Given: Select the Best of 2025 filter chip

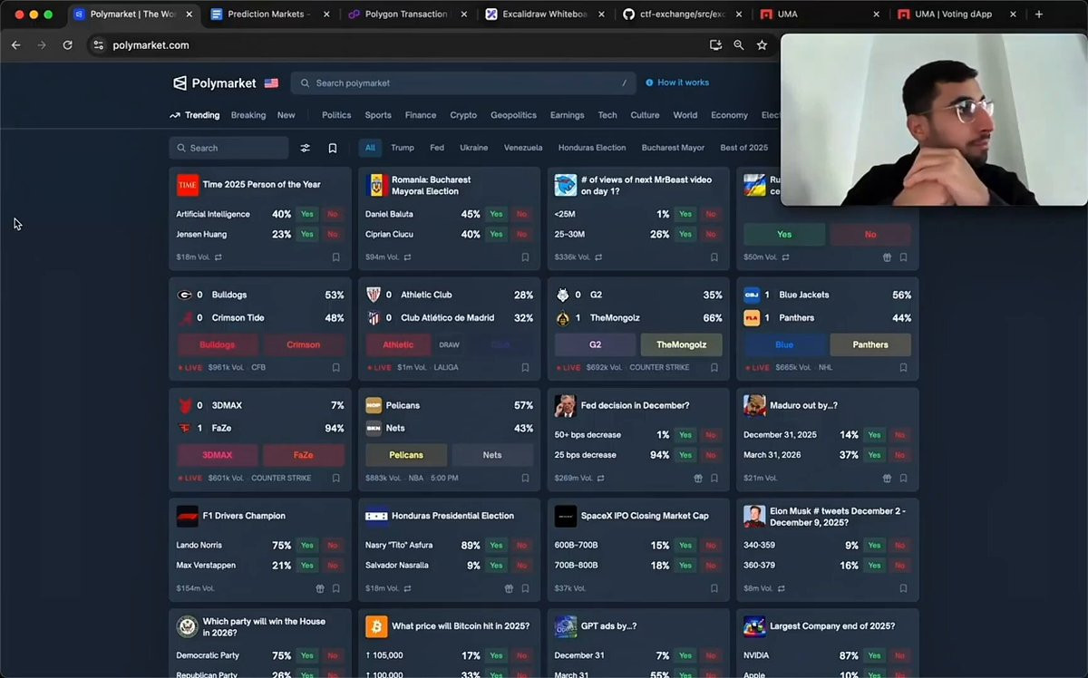Looking at the screenshot, I should point(744,148).
